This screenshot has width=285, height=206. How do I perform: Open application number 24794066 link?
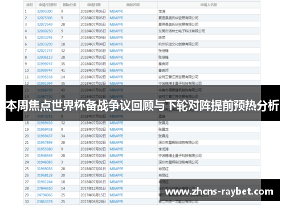click(44, 195)
